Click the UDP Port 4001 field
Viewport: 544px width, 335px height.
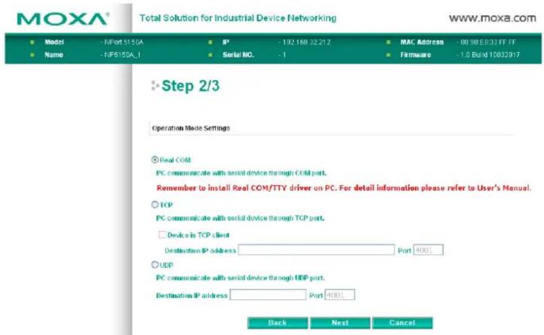coord(340,295)
